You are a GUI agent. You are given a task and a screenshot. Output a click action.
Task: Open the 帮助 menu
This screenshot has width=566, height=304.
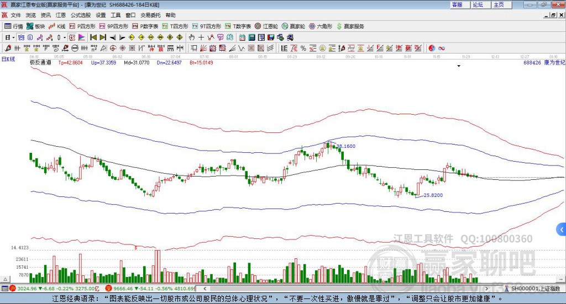point(170,15)
